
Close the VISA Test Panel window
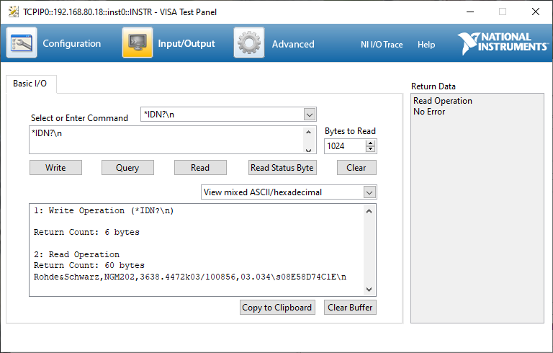click(536, 12)
